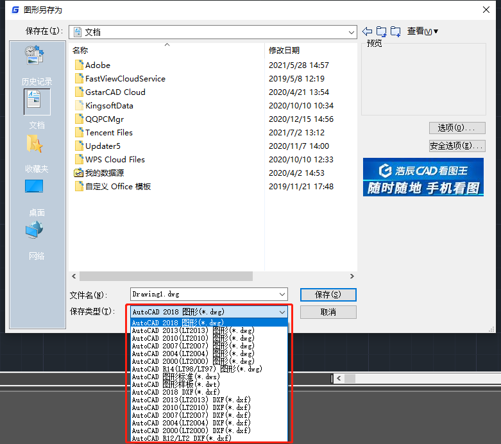Select the Documents (文档) sidebar icon

(37, 101)
